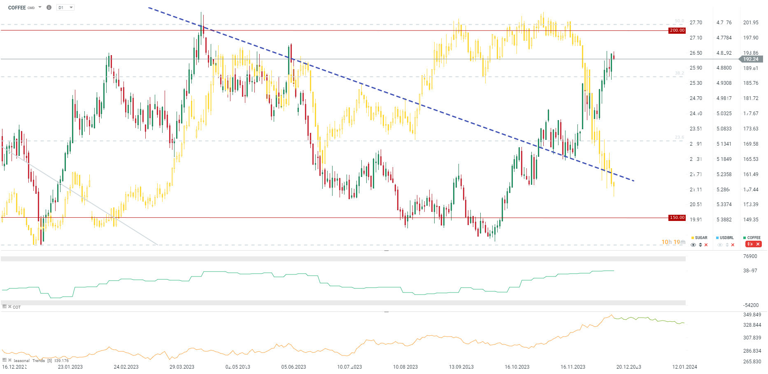Click the 349.849 value on the Seasonal Trends axis

point(752,315)
